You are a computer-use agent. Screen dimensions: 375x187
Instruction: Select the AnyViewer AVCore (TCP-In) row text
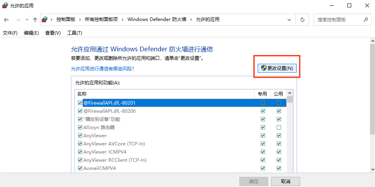pos(114,143)
